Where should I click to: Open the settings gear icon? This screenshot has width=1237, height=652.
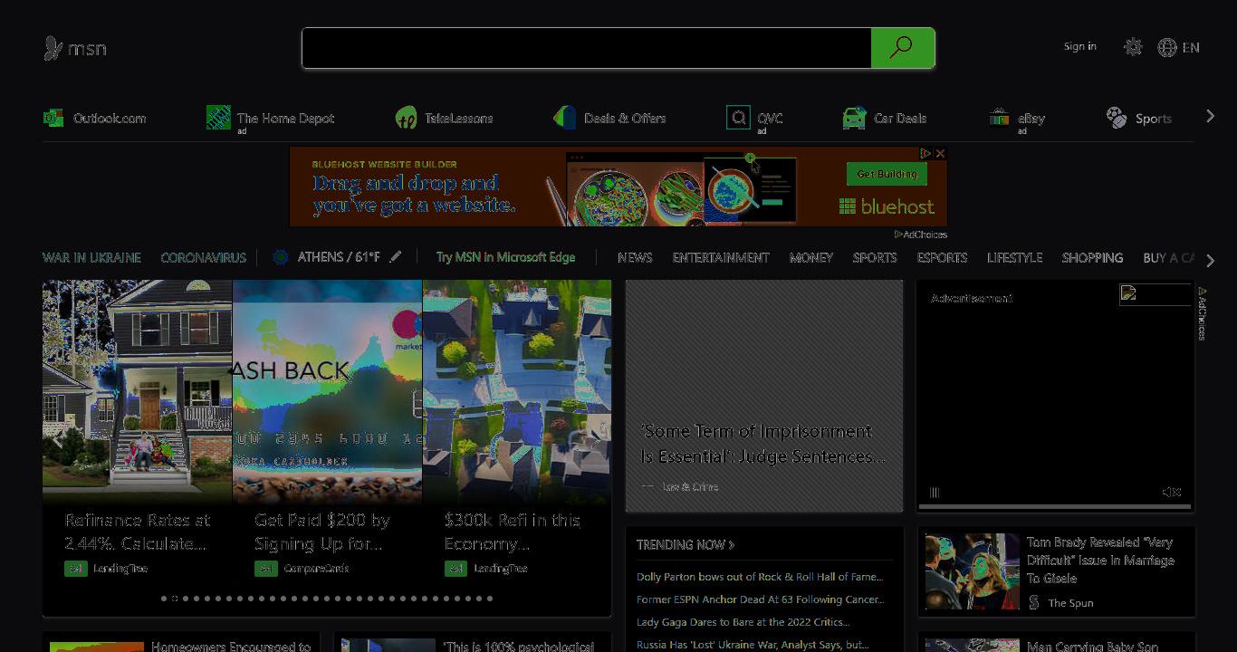[x=1133, y=47]
